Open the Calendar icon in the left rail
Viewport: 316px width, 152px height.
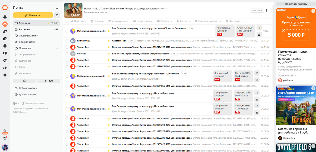tap(5, 46)
